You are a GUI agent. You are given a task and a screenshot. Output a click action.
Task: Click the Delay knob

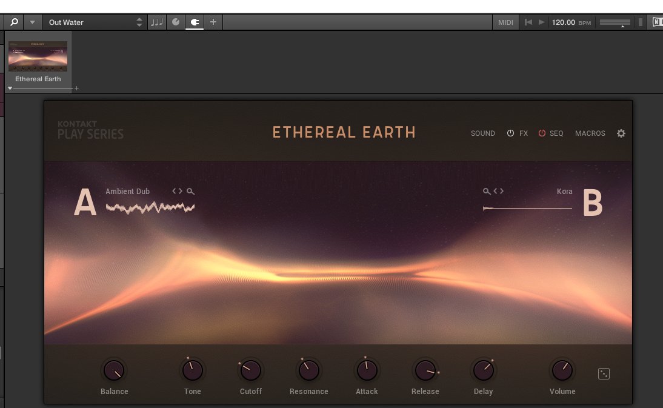483,370
